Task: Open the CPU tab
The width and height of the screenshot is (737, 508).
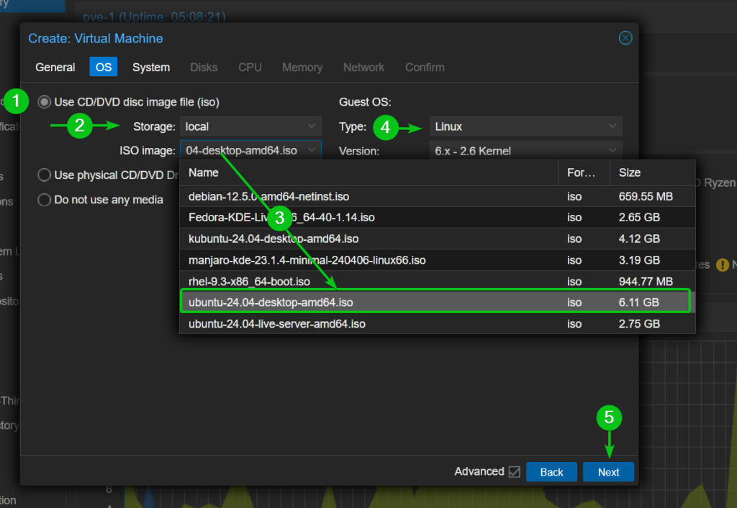Action: pyautogui.click(x=250, y=67)
